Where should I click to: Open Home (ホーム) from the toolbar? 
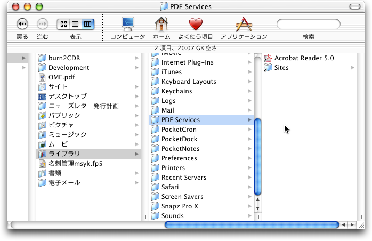point(161,24)
